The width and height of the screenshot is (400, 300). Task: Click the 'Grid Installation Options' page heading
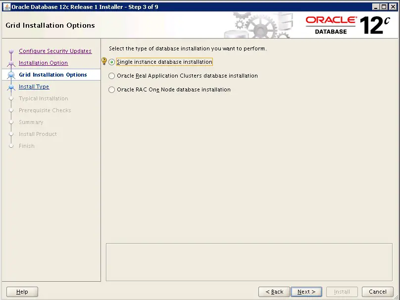[x=50, y=26]
